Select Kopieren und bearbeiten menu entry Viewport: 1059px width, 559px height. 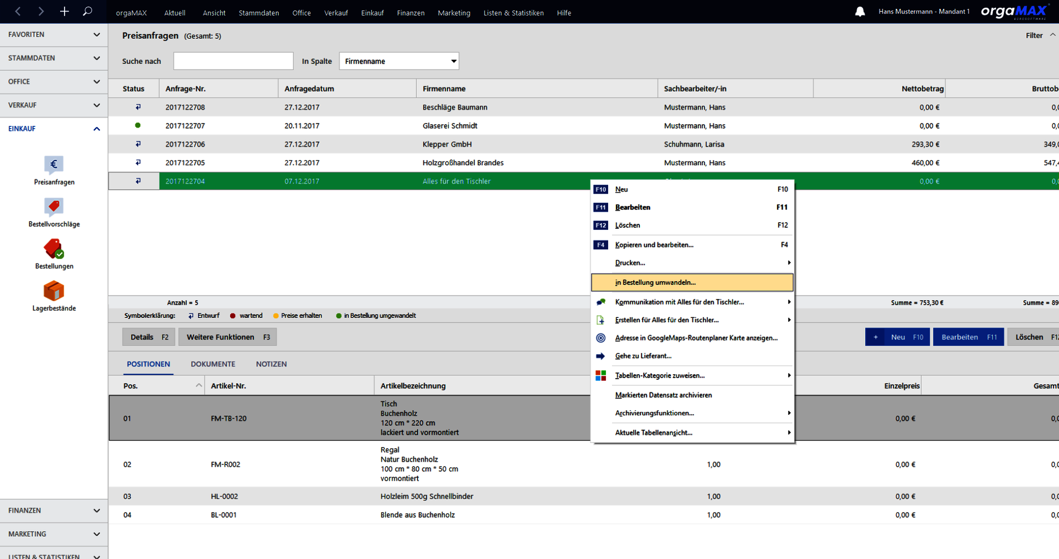click(692, 245)
